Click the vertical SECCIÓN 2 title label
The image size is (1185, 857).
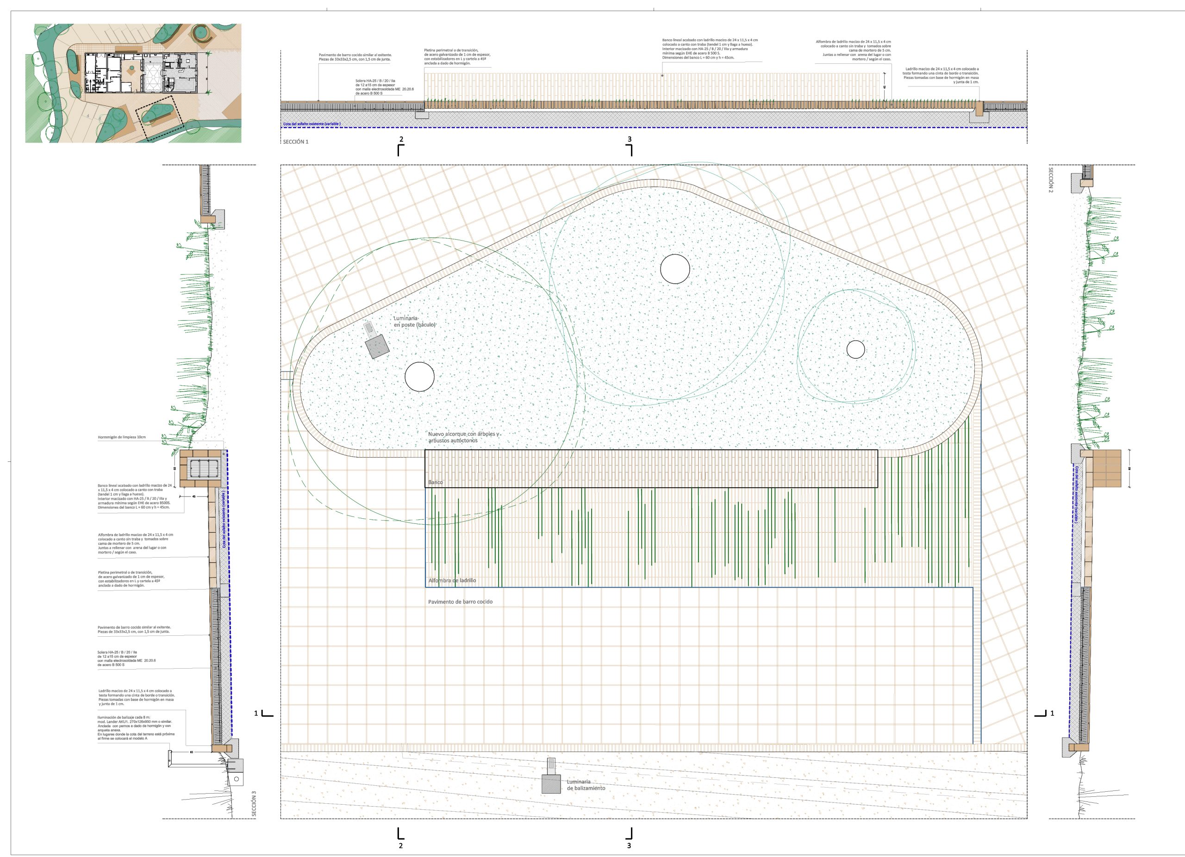point(1051,180)
